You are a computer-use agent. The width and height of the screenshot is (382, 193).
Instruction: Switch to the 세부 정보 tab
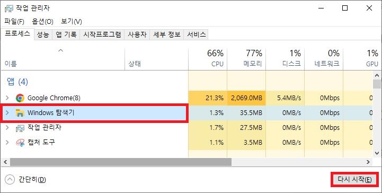click(x=167, y=34)
